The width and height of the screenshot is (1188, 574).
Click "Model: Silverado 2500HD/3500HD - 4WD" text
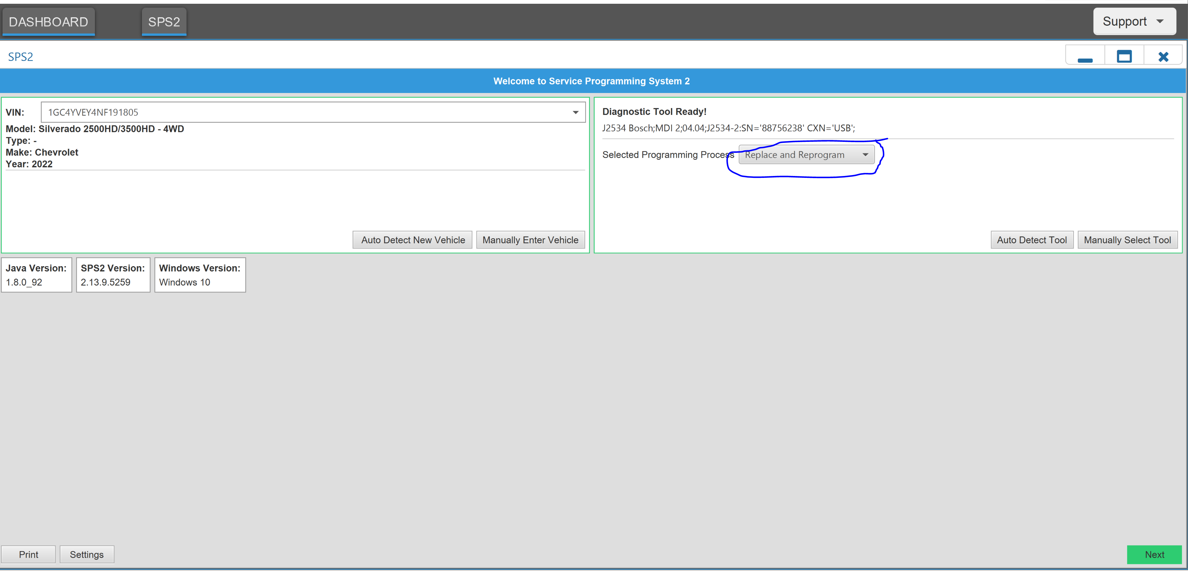pyautogui.click(x=95, y=129)
